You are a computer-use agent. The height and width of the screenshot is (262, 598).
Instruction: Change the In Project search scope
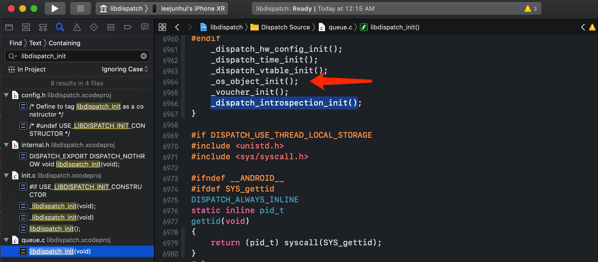coord(27,69)
